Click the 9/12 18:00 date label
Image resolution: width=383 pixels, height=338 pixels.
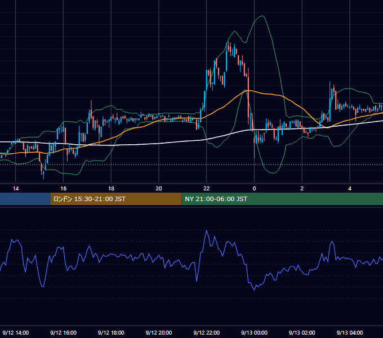[111, 332]
